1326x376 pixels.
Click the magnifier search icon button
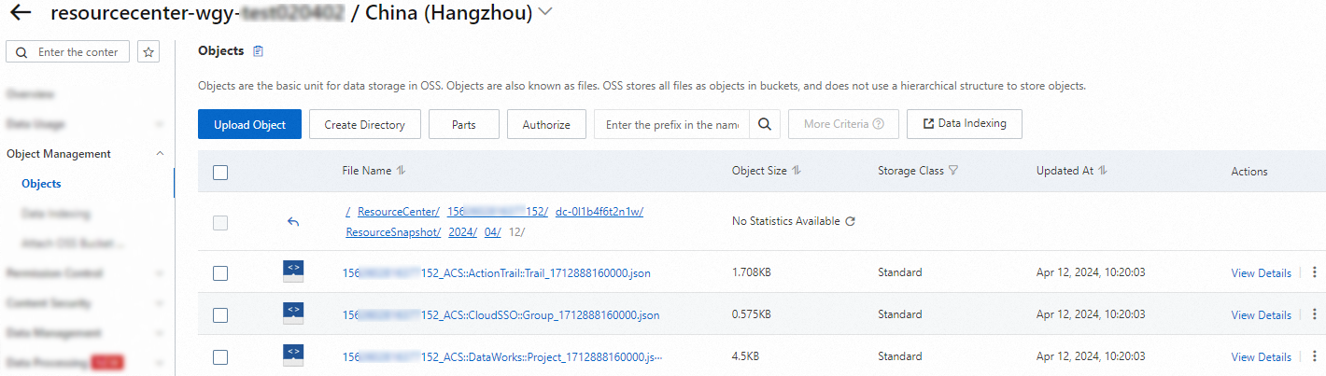[765, 124]
